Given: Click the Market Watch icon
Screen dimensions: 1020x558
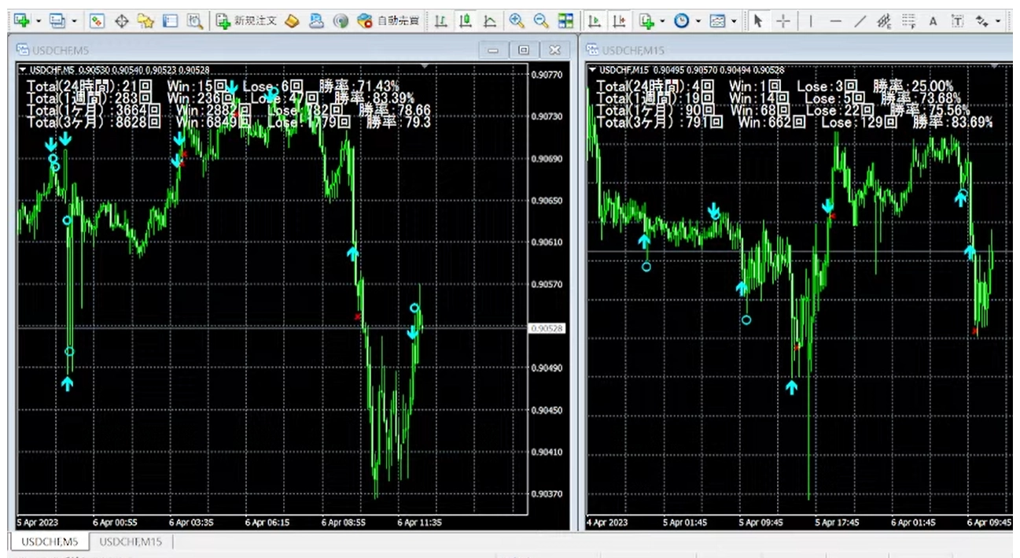Looking at the screenshot, I should coord(98,21).
